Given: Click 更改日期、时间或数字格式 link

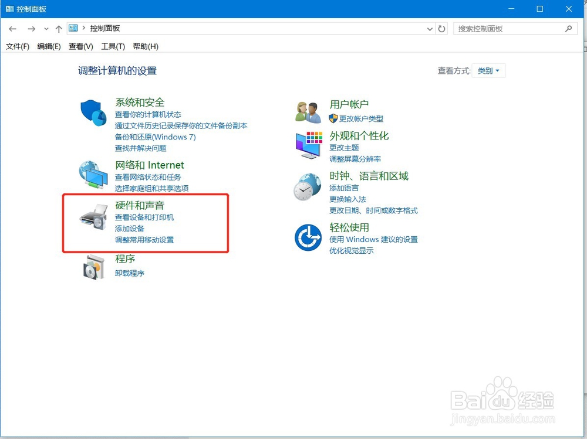Looking at the screenshot, I should click(373, 210).
